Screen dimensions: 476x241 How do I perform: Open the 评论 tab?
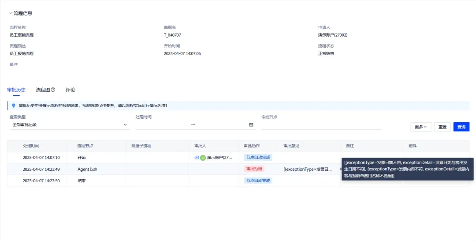[x=71, y=90]
